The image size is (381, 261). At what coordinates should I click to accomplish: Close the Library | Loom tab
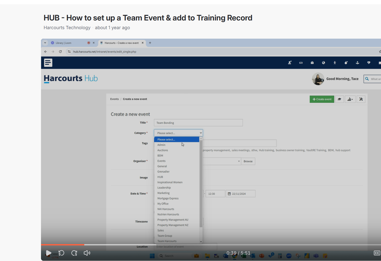94,43
